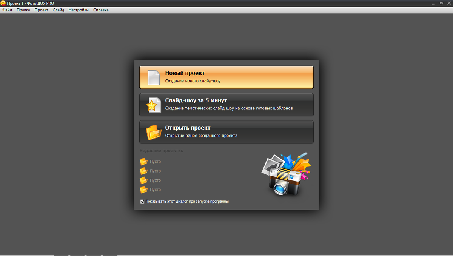
Task: Click the yellow folder icon of Открыть проект
Action: [x=154, y=132]
